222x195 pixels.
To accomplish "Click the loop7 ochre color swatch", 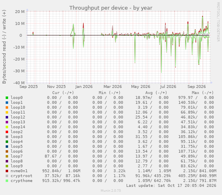I will click(7, 156).
